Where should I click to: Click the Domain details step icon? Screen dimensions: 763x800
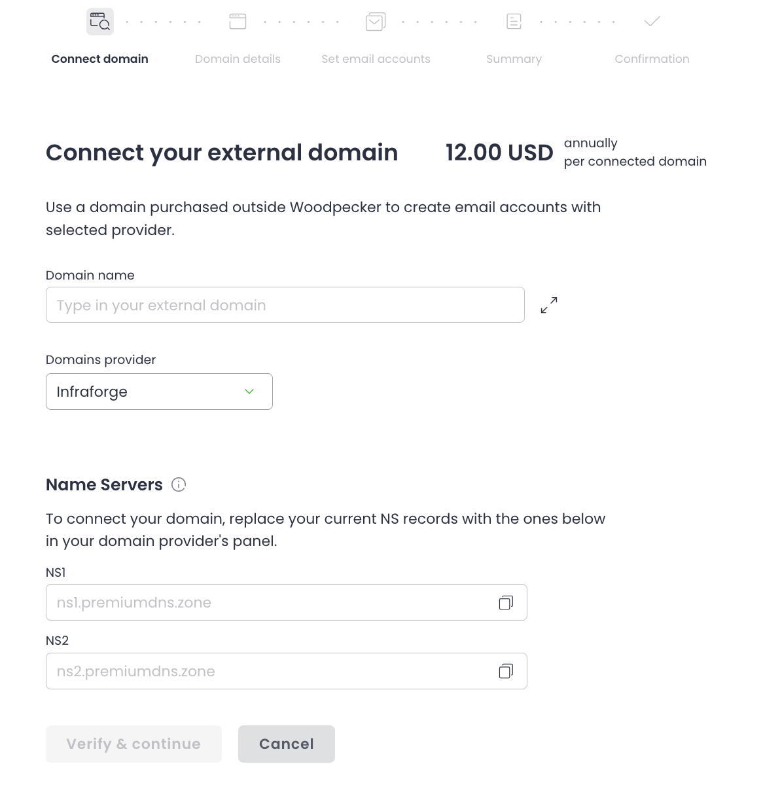pyautogui.click(x=238, y=22)
